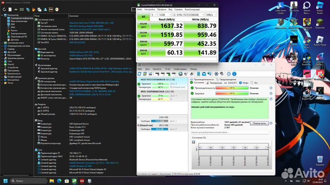Click AIDA64 refresh toolbar icon
The height and width of the screenshot is (185, 330).
pyautogui.click(x=4, y=10)
